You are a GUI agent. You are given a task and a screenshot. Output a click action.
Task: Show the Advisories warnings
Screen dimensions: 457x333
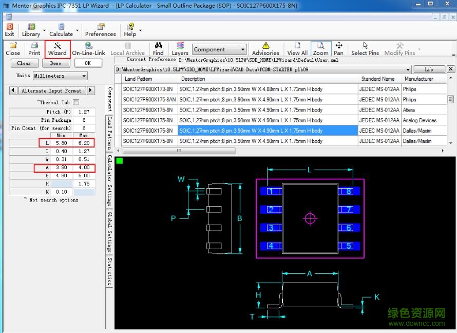[x=265, y=49]
